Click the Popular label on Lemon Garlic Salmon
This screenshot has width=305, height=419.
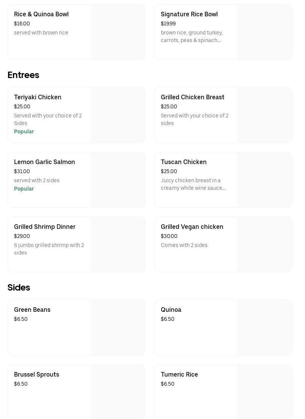pos(24,189)
